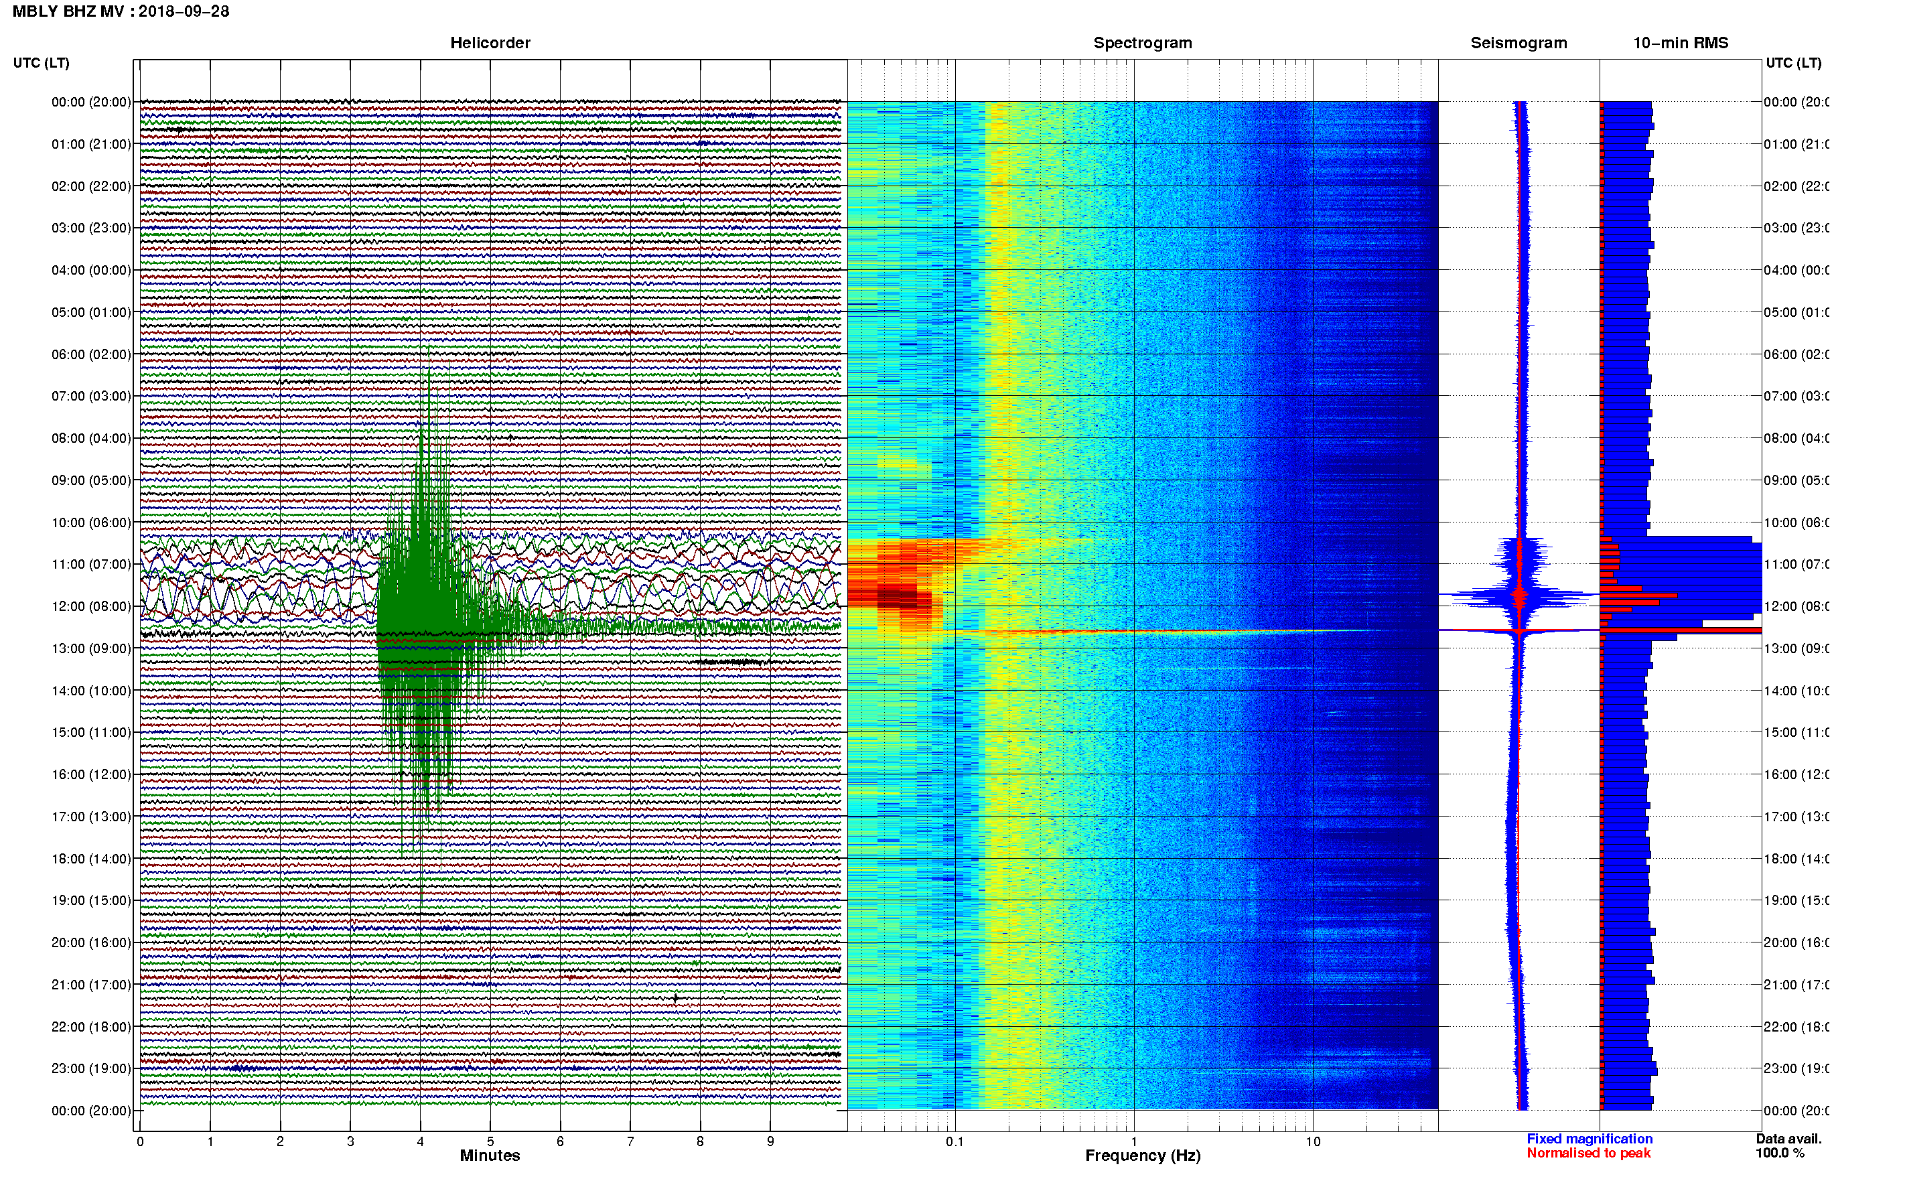Screen dimensions: 1905x1191
Task: Click the 'Frequency (Hz)' axis title
Action: tap(1143, 1155)
